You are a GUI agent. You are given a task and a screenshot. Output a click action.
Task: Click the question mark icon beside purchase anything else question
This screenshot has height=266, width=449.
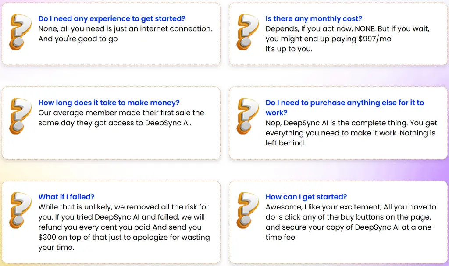(247, 116)
